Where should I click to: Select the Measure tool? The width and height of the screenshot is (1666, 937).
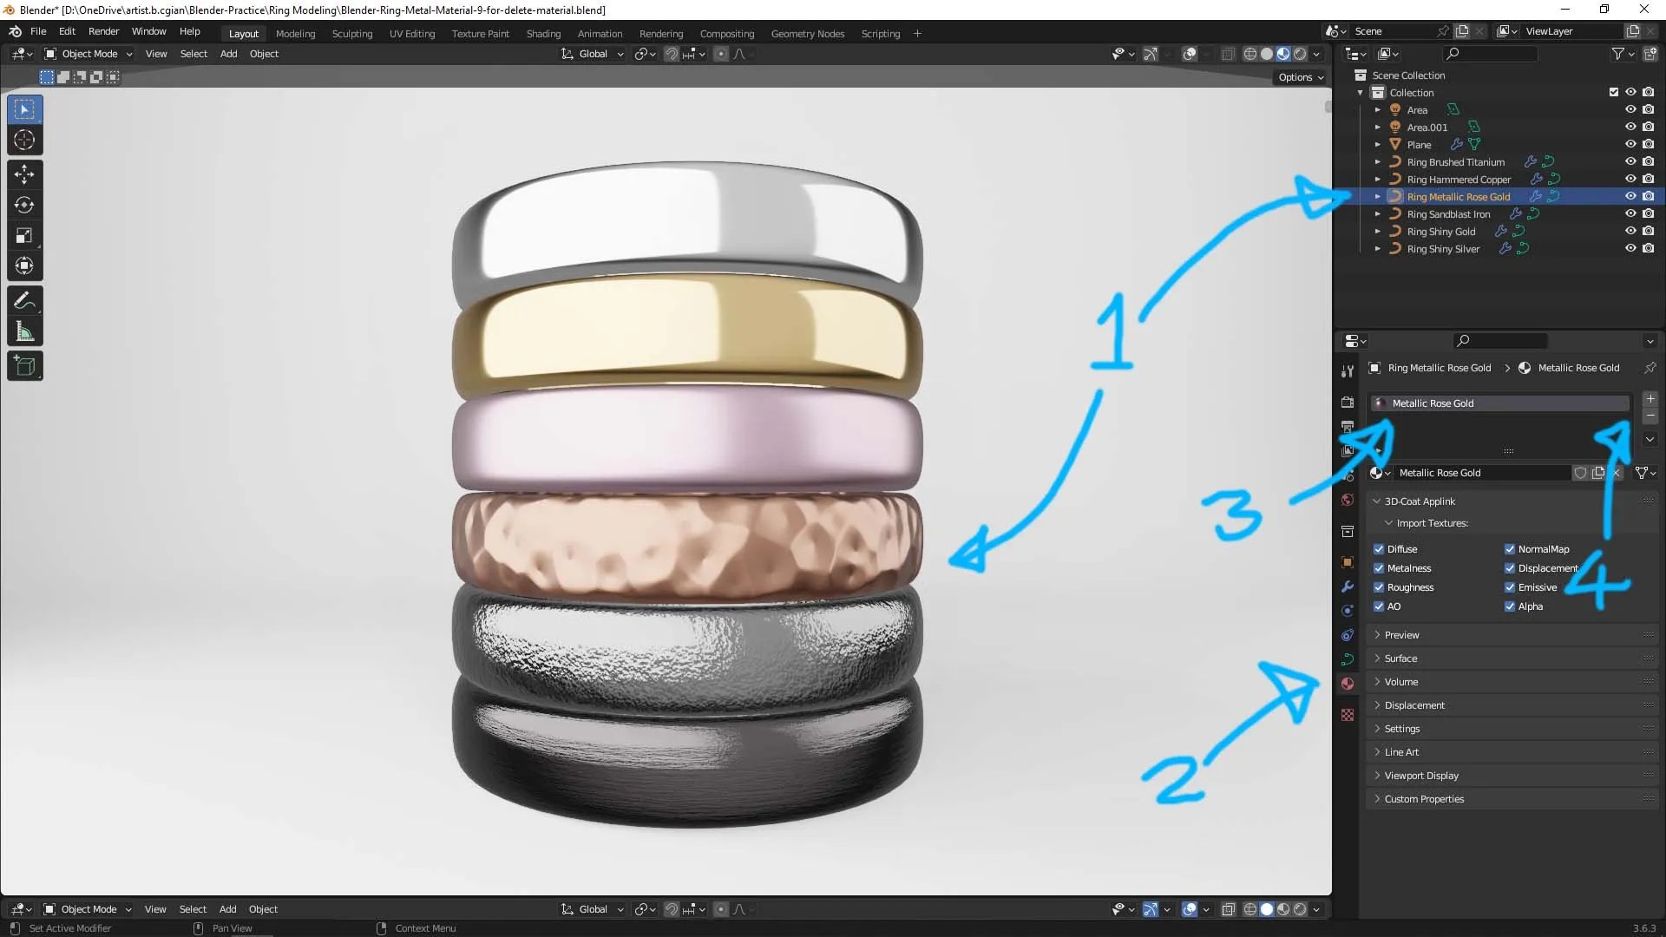pyautogui.click(x=23, y=331)
